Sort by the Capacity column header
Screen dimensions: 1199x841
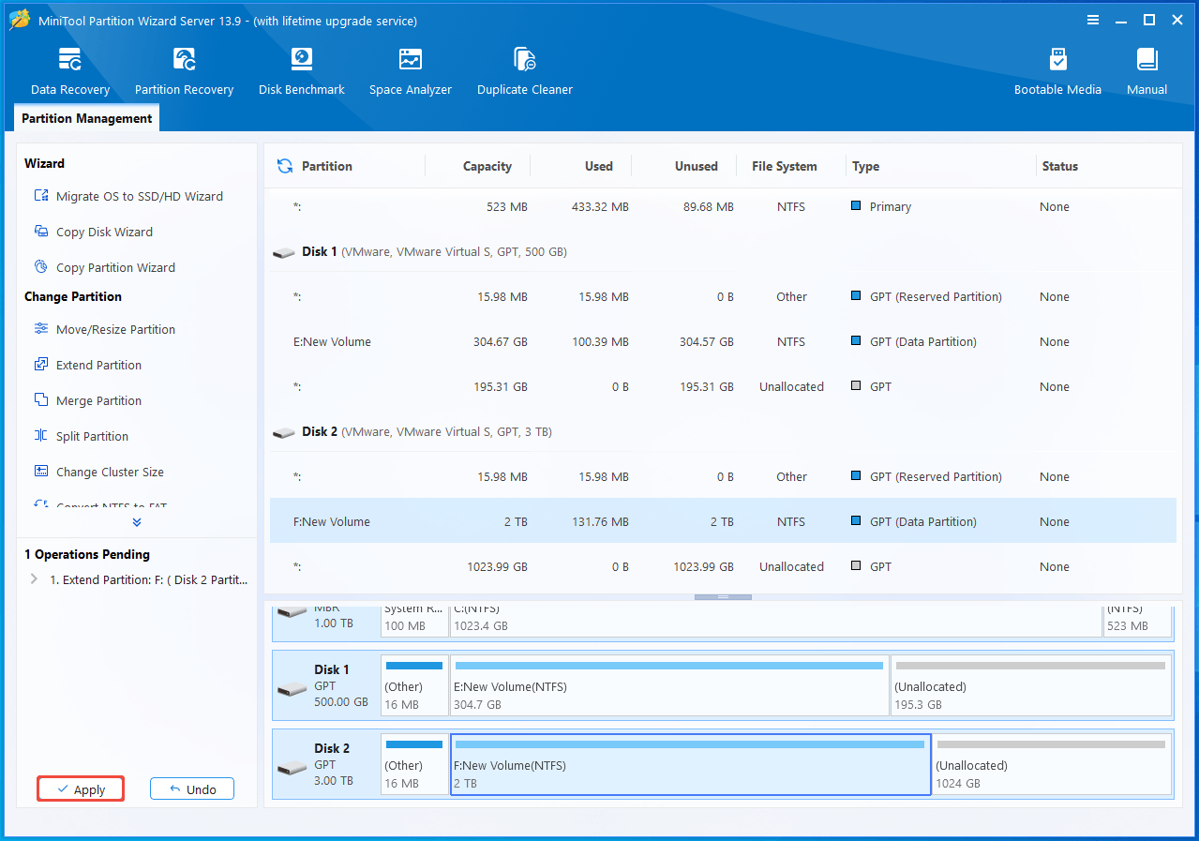(487, 166)
